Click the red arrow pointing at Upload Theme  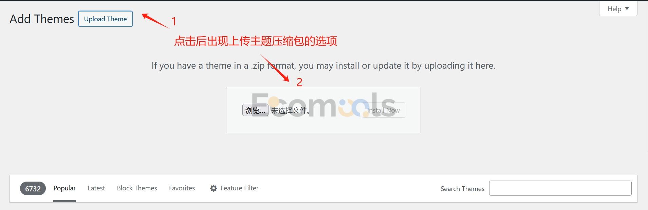[x=155, y=21]
